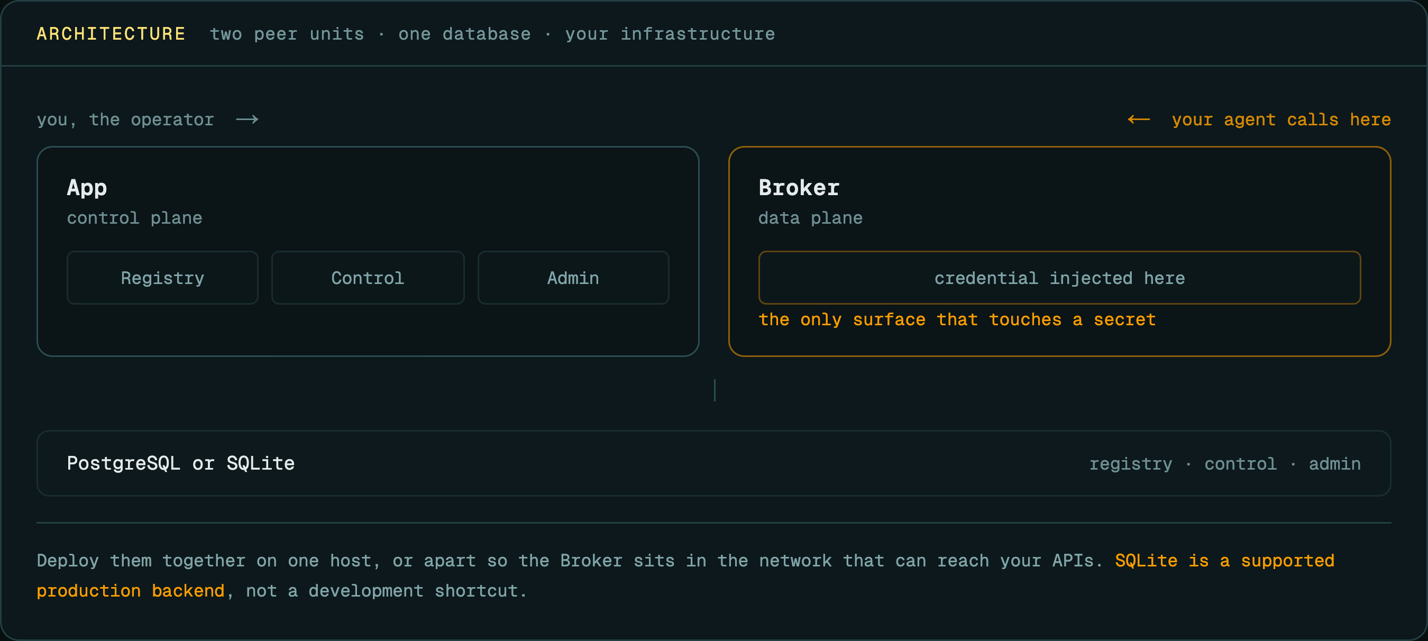Click 'your agent calls here' text

[x=1281, y=120]
